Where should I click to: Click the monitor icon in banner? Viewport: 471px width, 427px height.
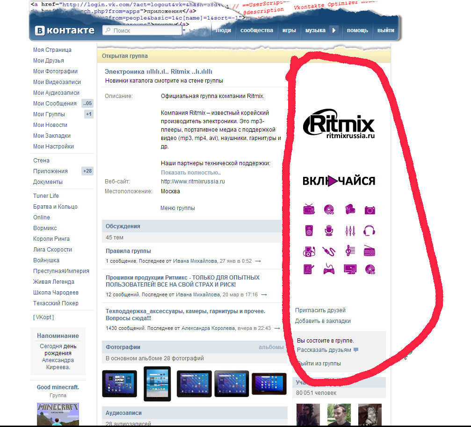click(350, 269)
